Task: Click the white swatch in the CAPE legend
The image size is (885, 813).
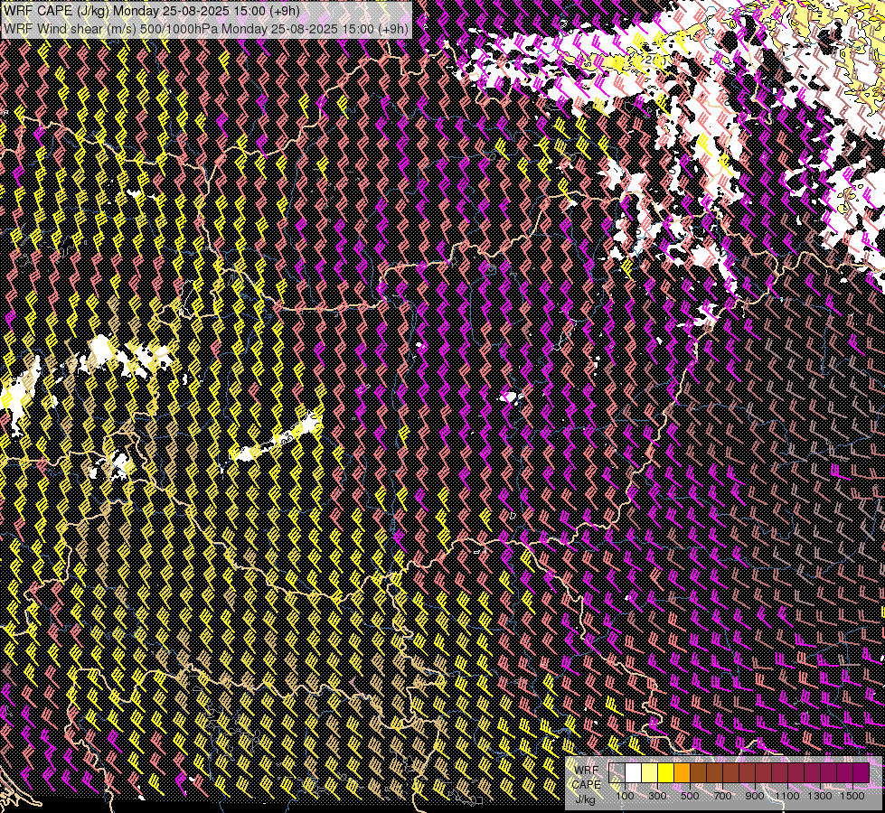Action: (x=634, y=773)
